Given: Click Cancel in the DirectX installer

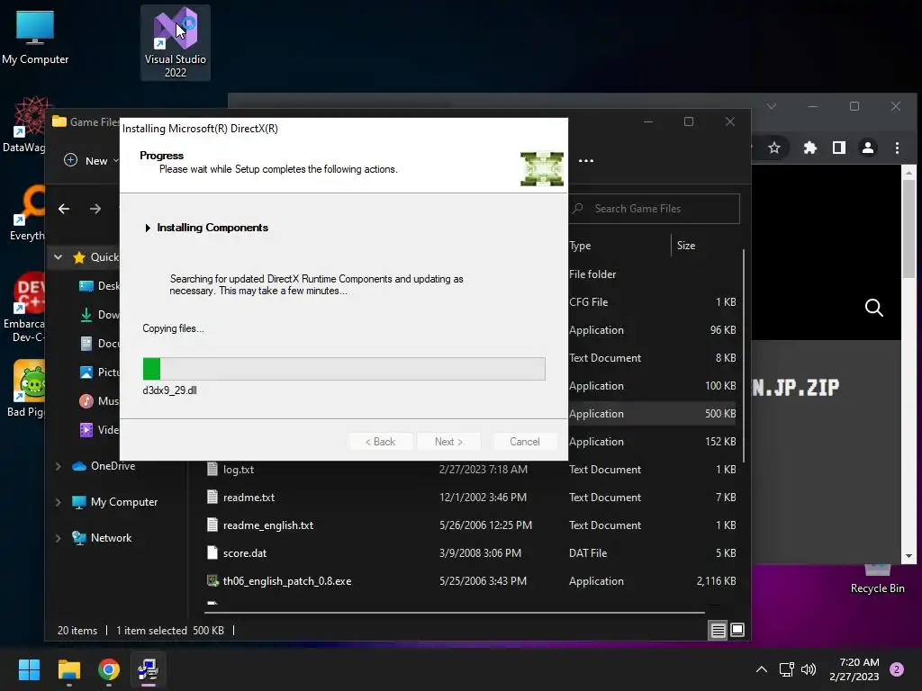Looking at the screenshot, I should point(525,441).
